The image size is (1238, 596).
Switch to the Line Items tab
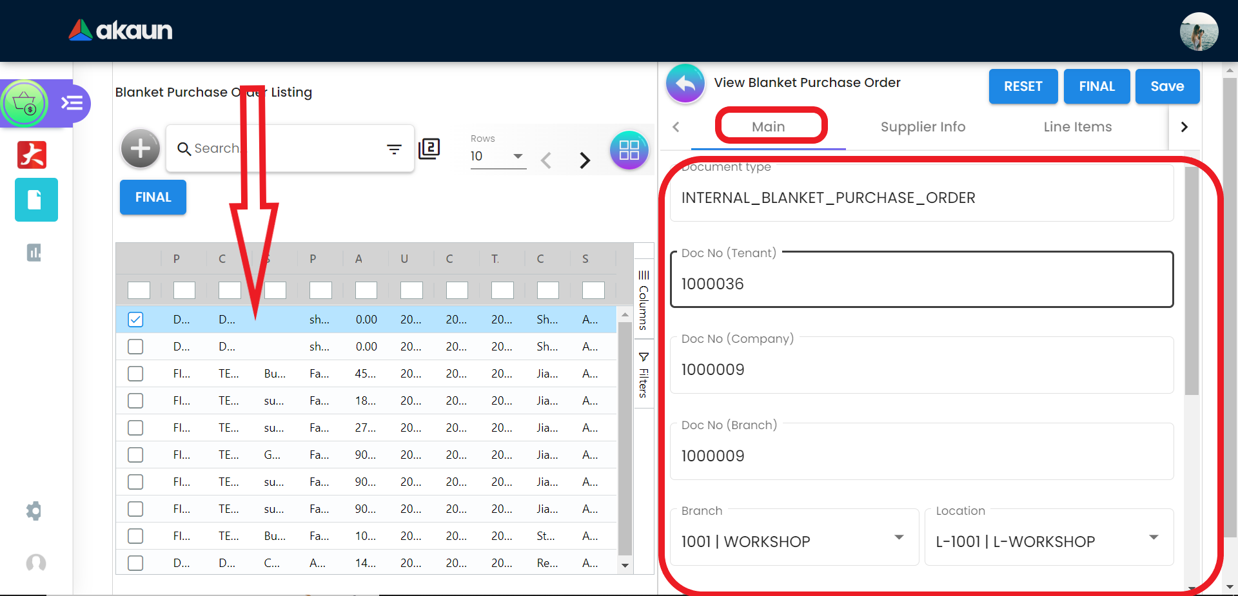tap(1077, 127)
